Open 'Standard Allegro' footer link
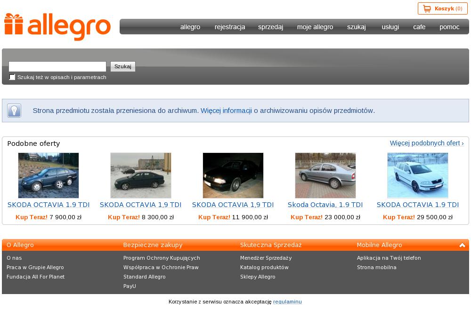 click(145, 277)
